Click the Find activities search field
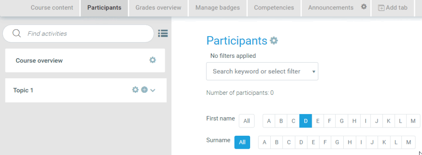 click(78, 34)
